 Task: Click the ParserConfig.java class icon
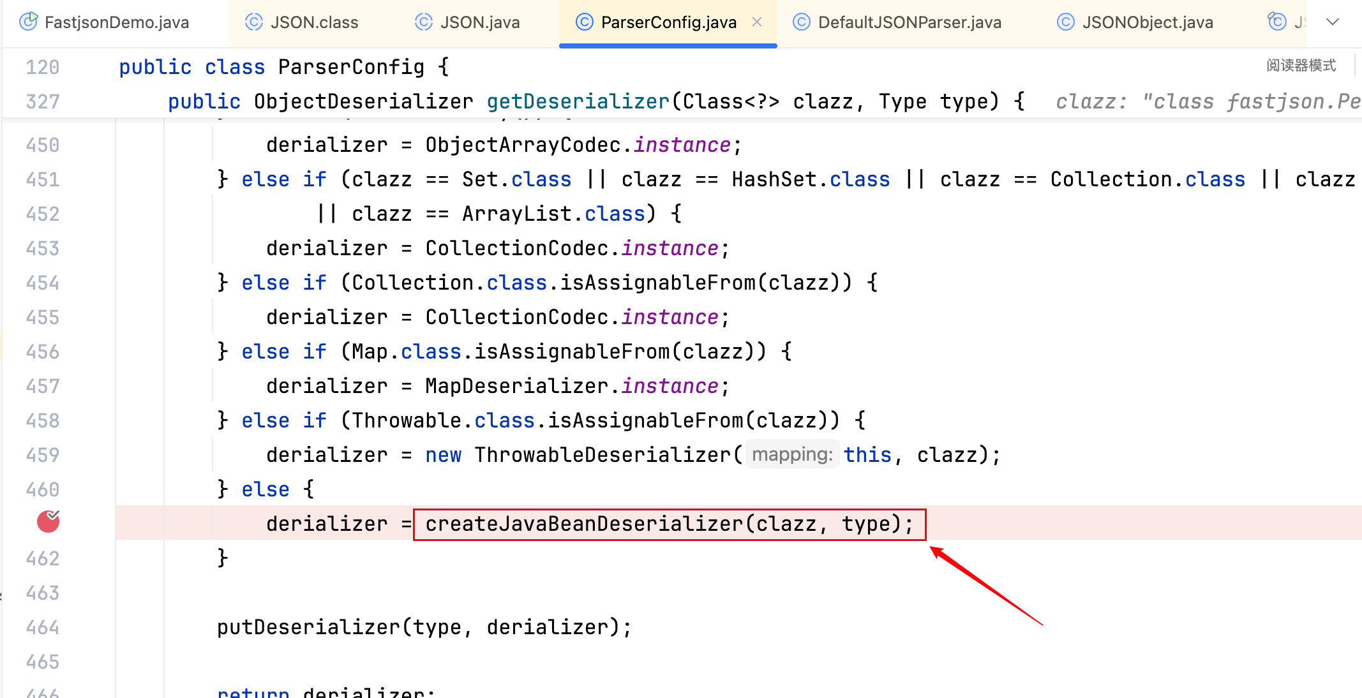click(584, 22)
